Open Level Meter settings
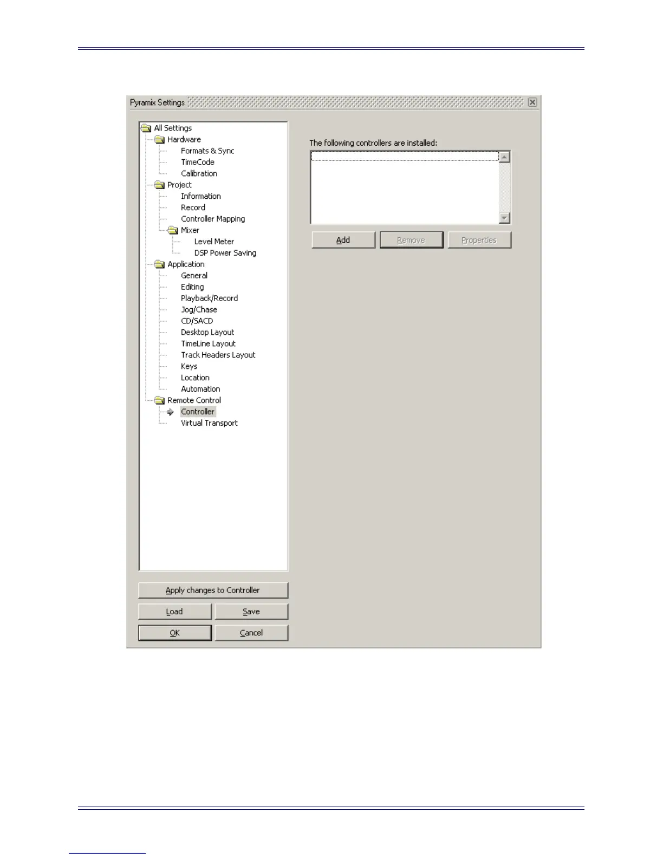The width and height of the screenshot is (663, 858). (214, 242)
